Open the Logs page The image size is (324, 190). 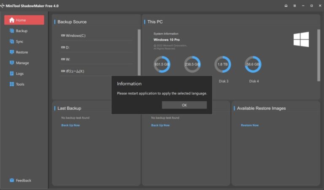[x=20, y=73]
